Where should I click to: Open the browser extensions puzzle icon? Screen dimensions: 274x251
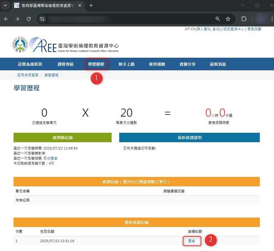pos(244,19)
